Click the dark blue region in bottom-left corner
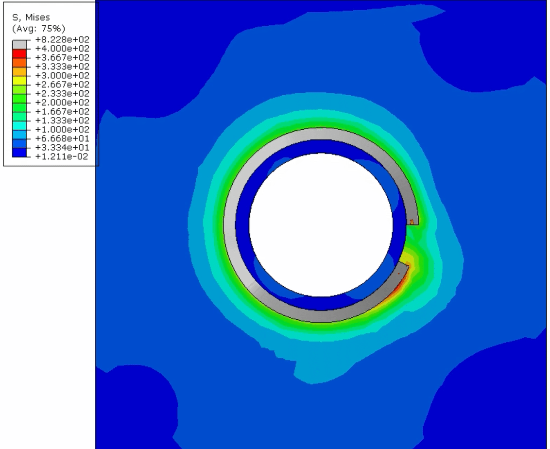 click(x=131, y=403)
